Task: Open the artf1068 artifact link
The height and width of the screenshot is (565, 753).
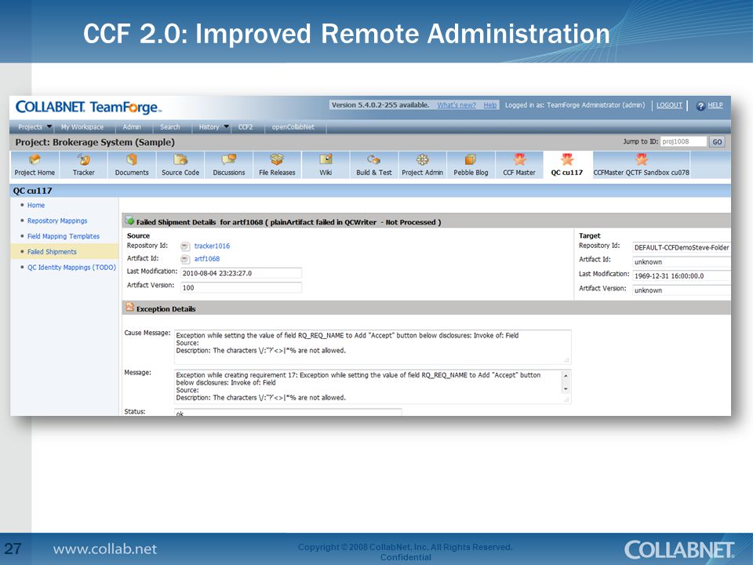Action: point(207,259)
